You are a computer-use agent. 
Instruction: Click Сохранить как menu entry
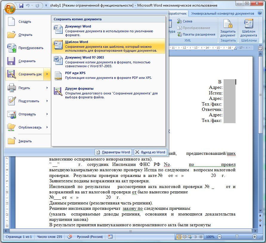24,74
